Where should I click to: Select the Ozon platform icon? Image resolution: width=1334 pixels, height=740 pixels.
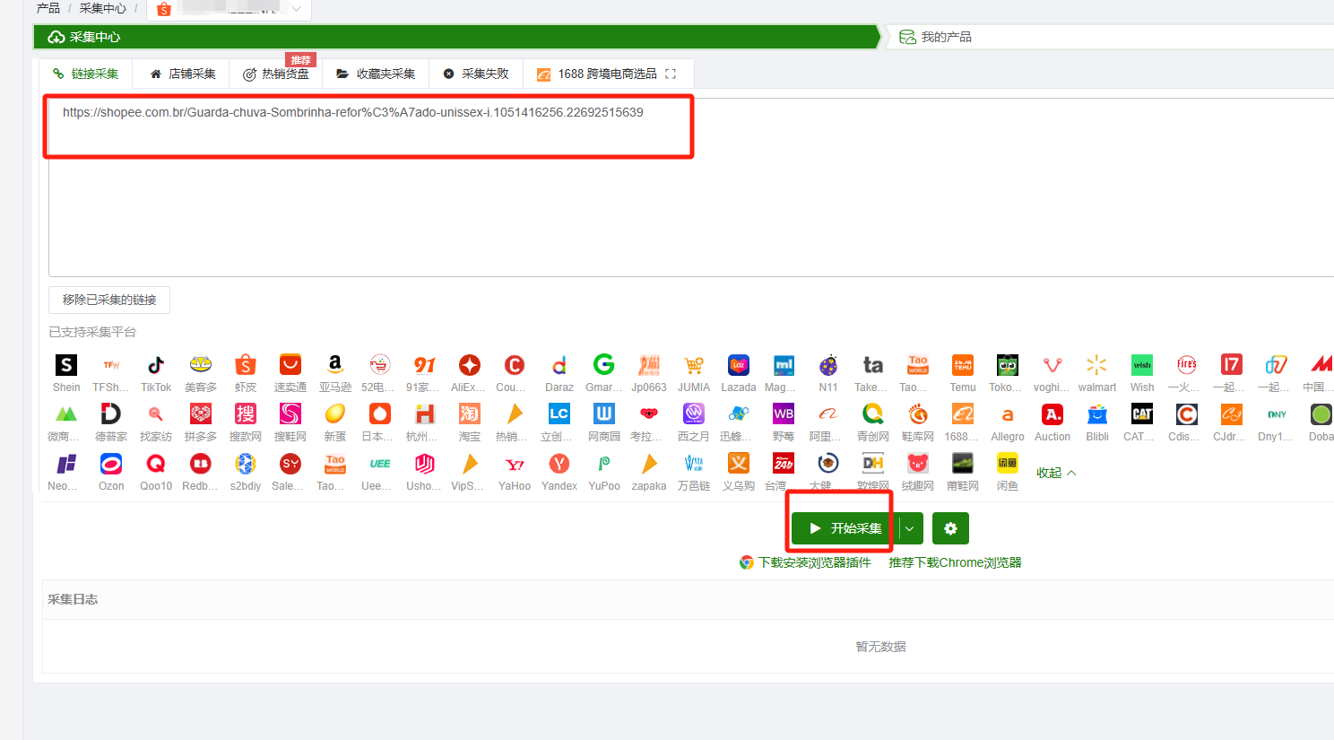tap(111, 465)
